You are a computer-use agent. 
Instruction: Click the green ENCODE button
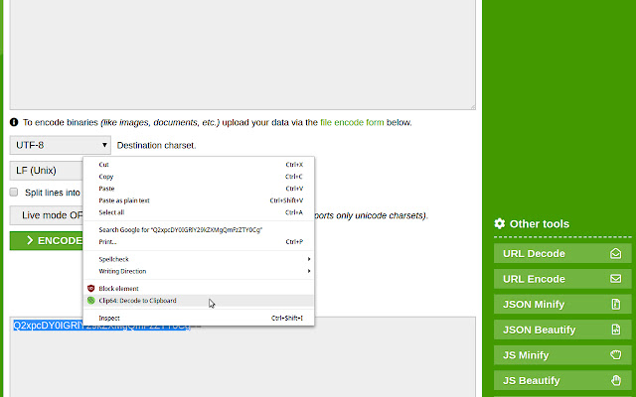click(x=47, y=240)
